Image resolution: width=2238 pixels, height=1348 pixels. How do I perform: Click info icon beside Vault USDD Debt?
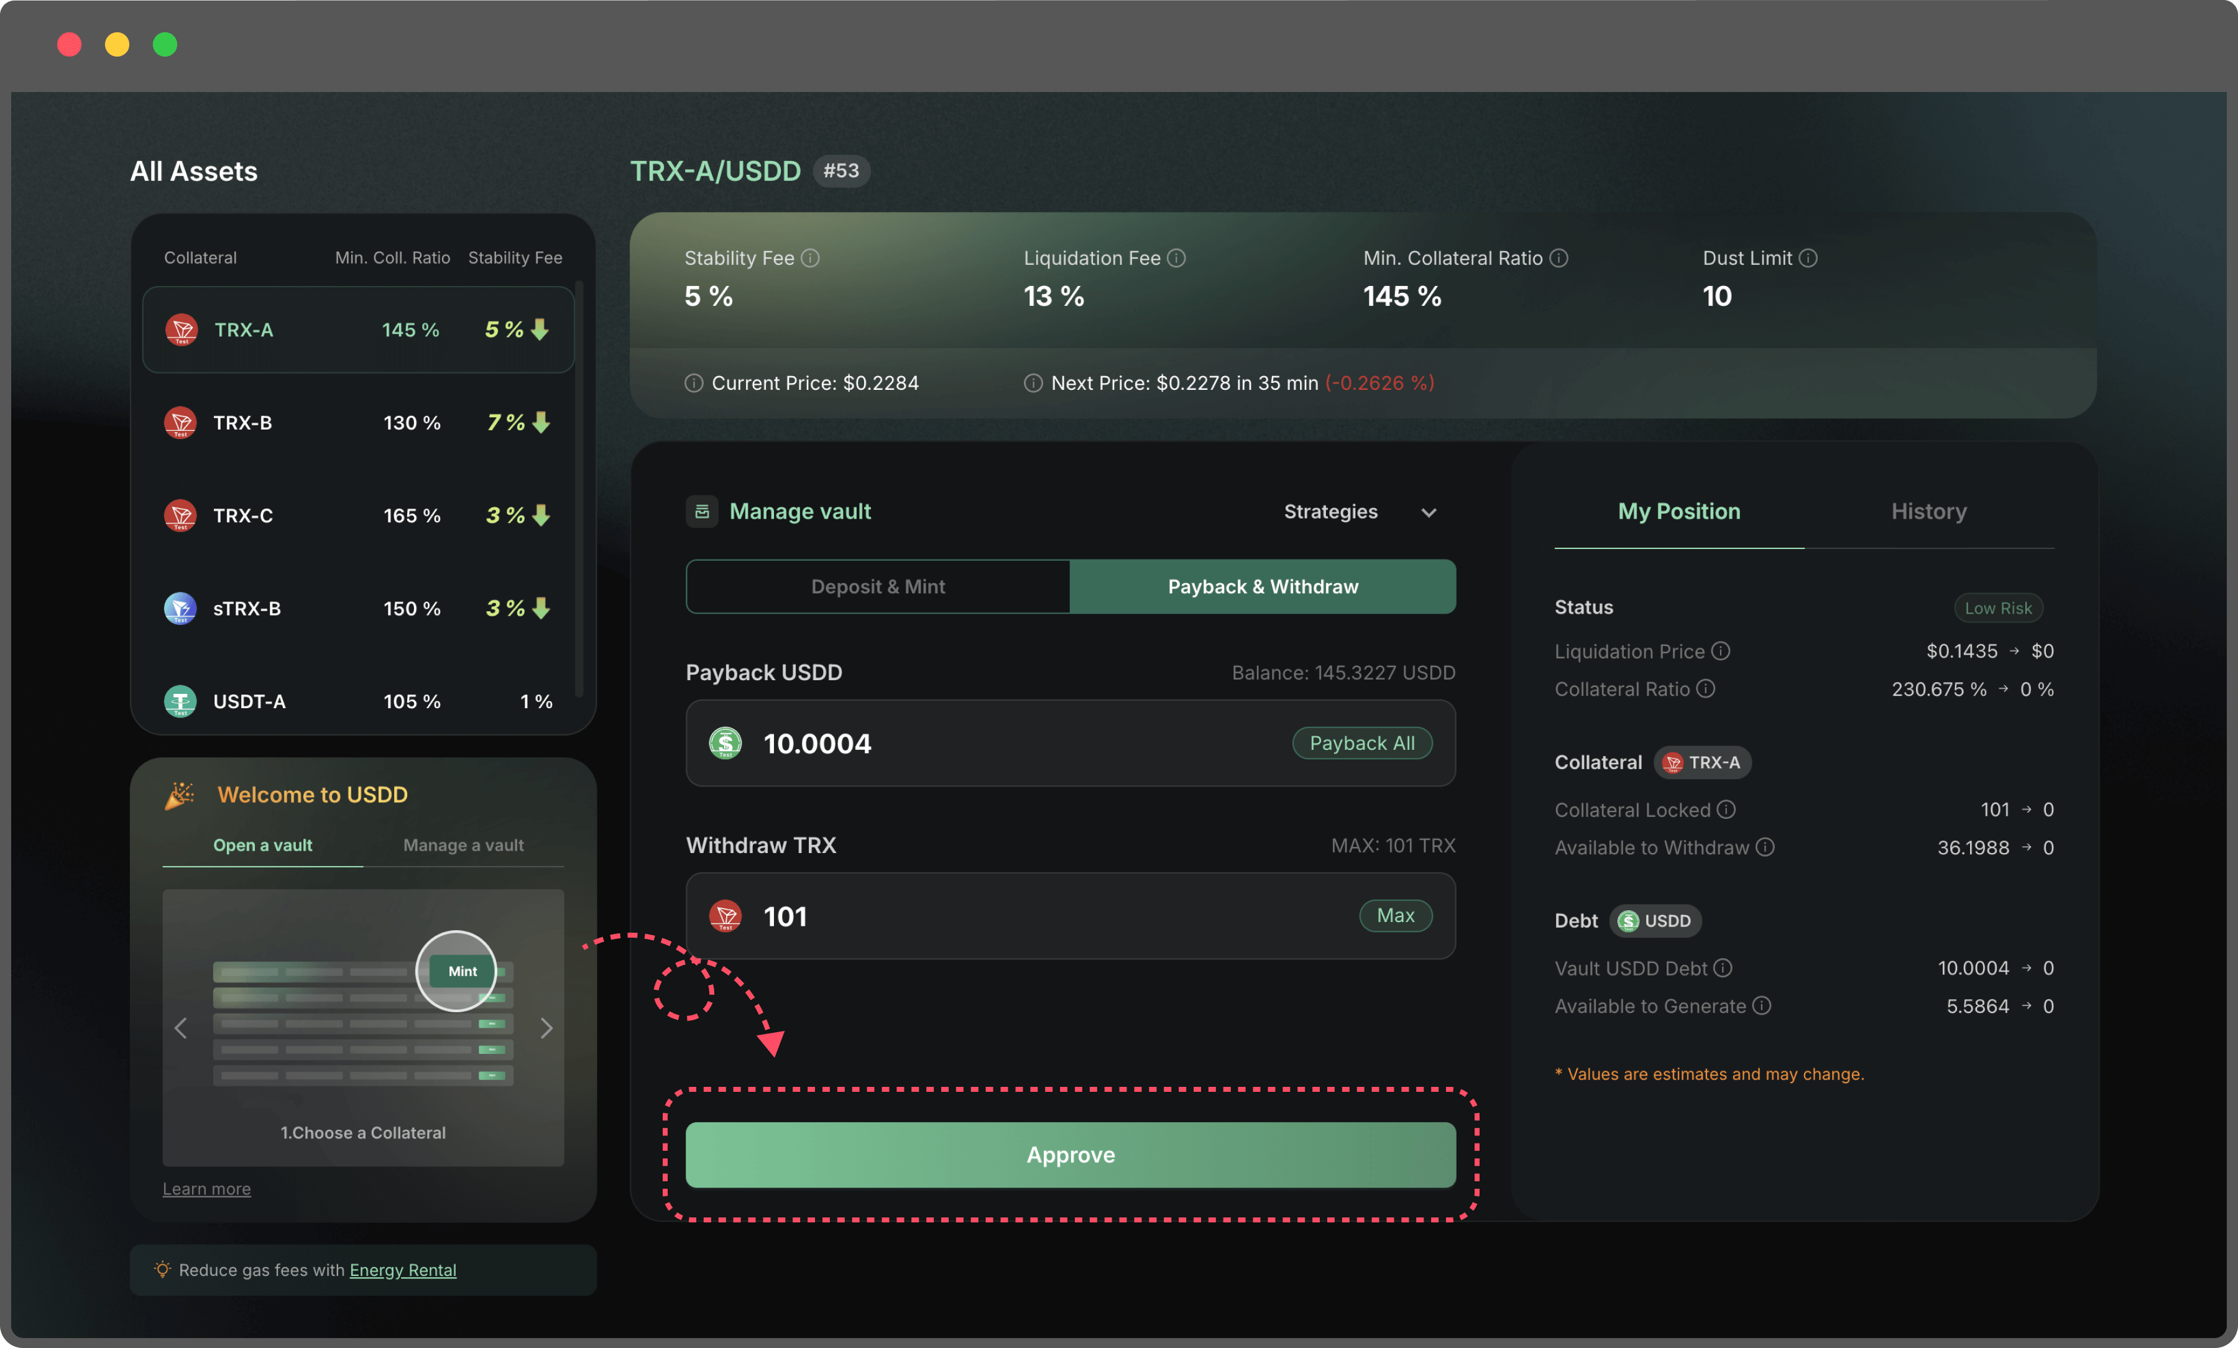coord(1723,967)
